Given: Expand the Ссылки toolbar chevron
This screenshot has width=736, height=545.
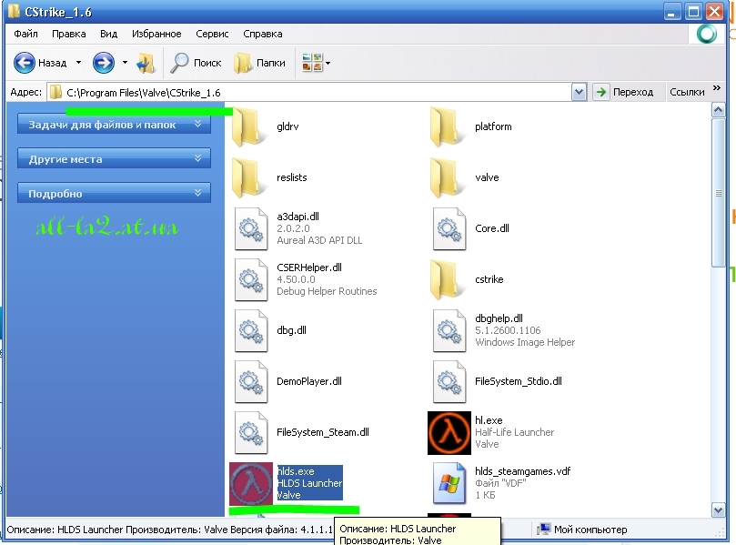Looking at the screenshot, I should coord(716,87).
